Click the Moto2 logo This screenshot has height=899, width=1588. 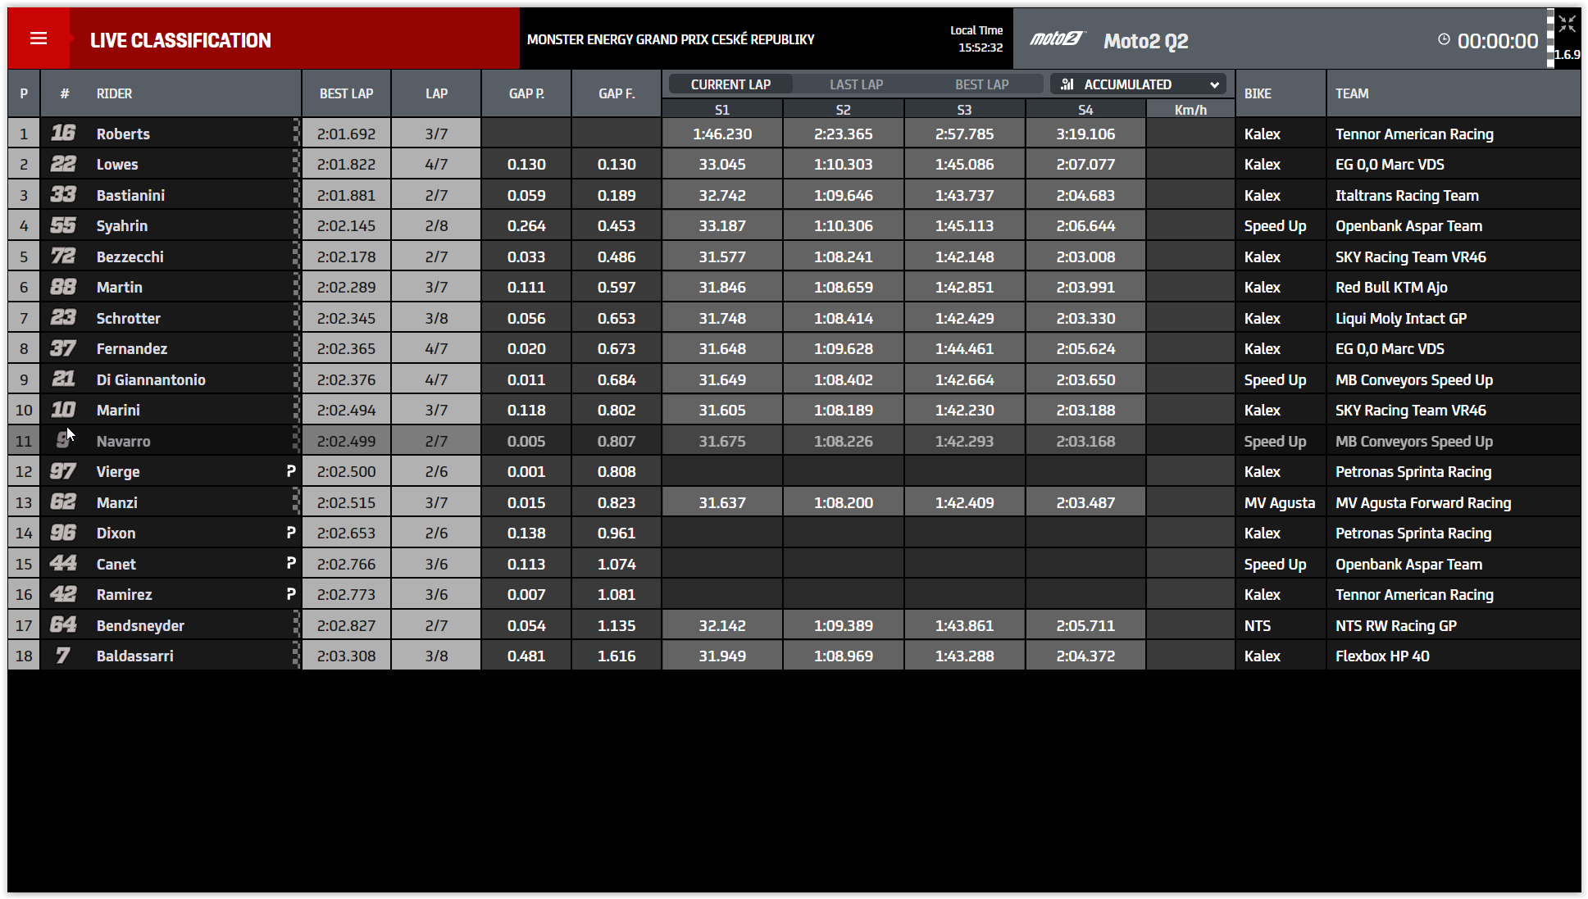(1057, 39)
